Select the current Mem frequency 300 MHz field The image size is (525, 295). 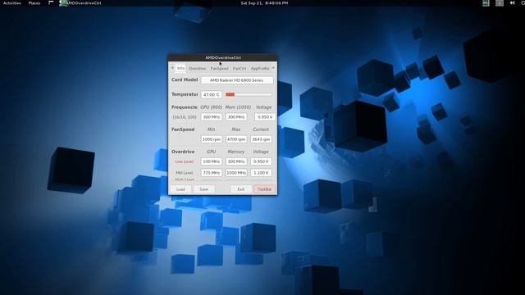point(236,117)
